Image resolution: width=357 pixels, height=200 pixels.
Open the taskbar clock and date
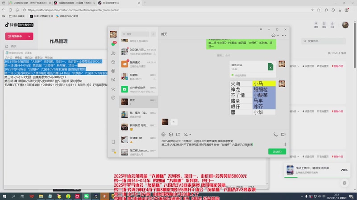336,196
